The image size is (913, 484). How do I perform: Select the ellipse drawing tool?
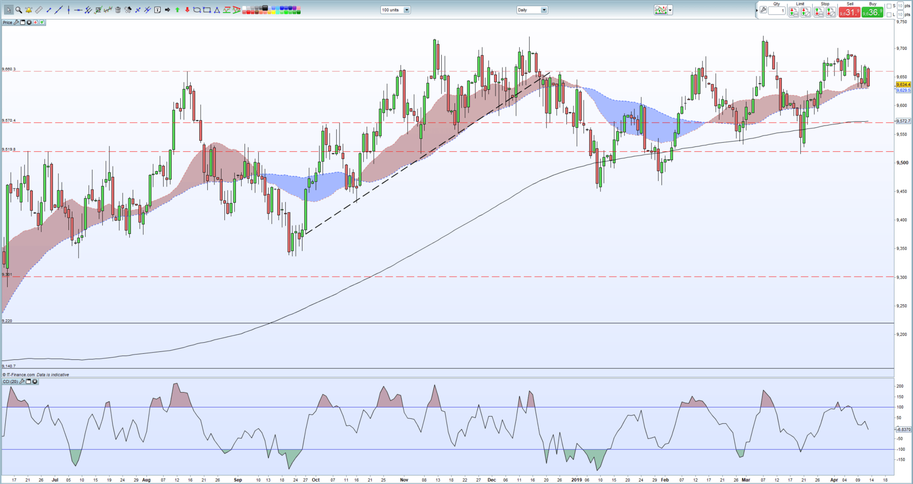(x=197, y=10)
